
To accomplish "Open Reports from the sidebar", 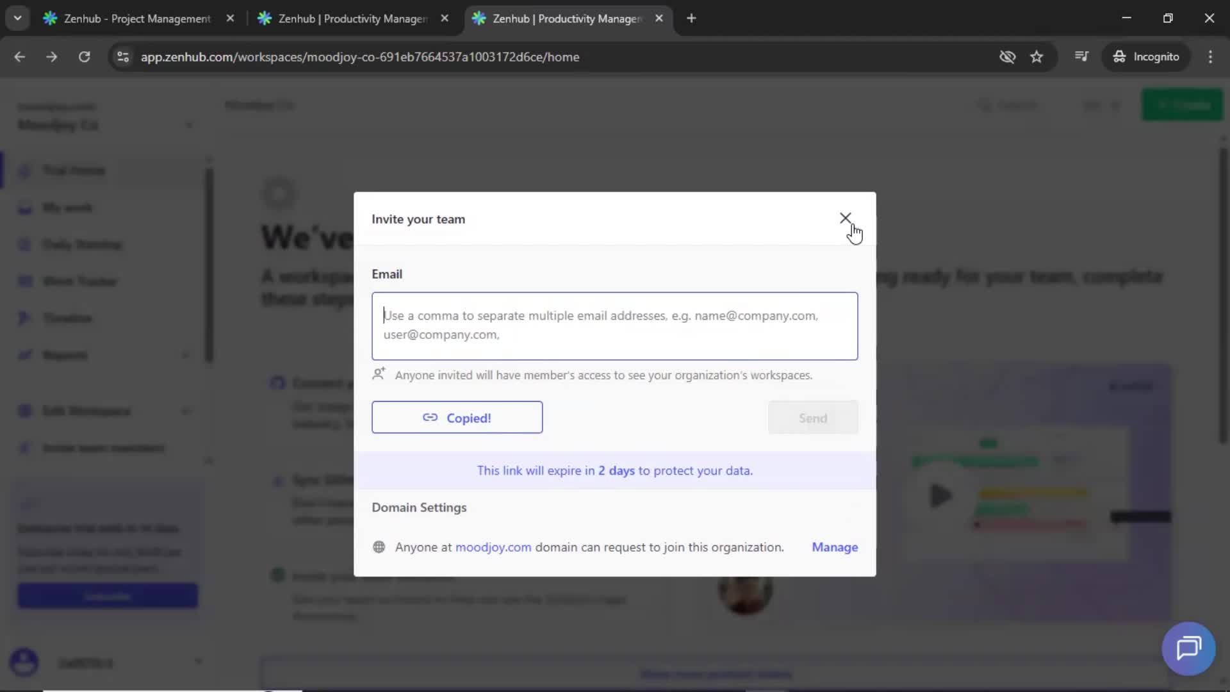I will pos(64,354).
